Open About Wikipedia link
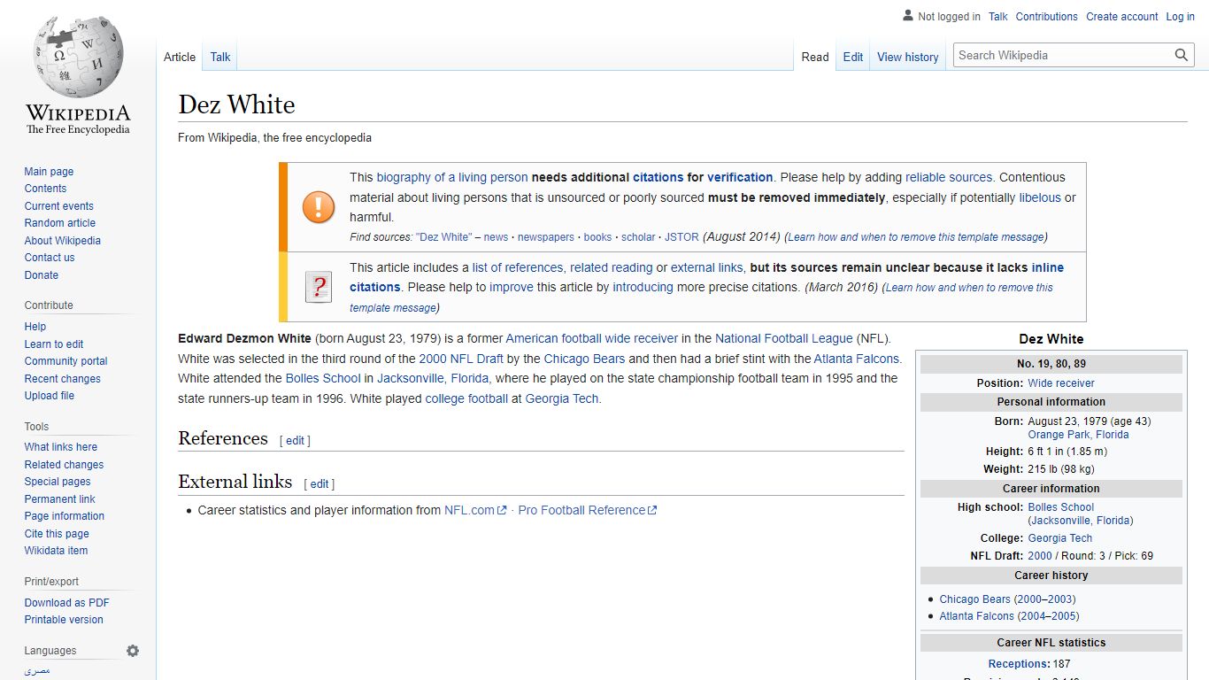 [62, 241]
